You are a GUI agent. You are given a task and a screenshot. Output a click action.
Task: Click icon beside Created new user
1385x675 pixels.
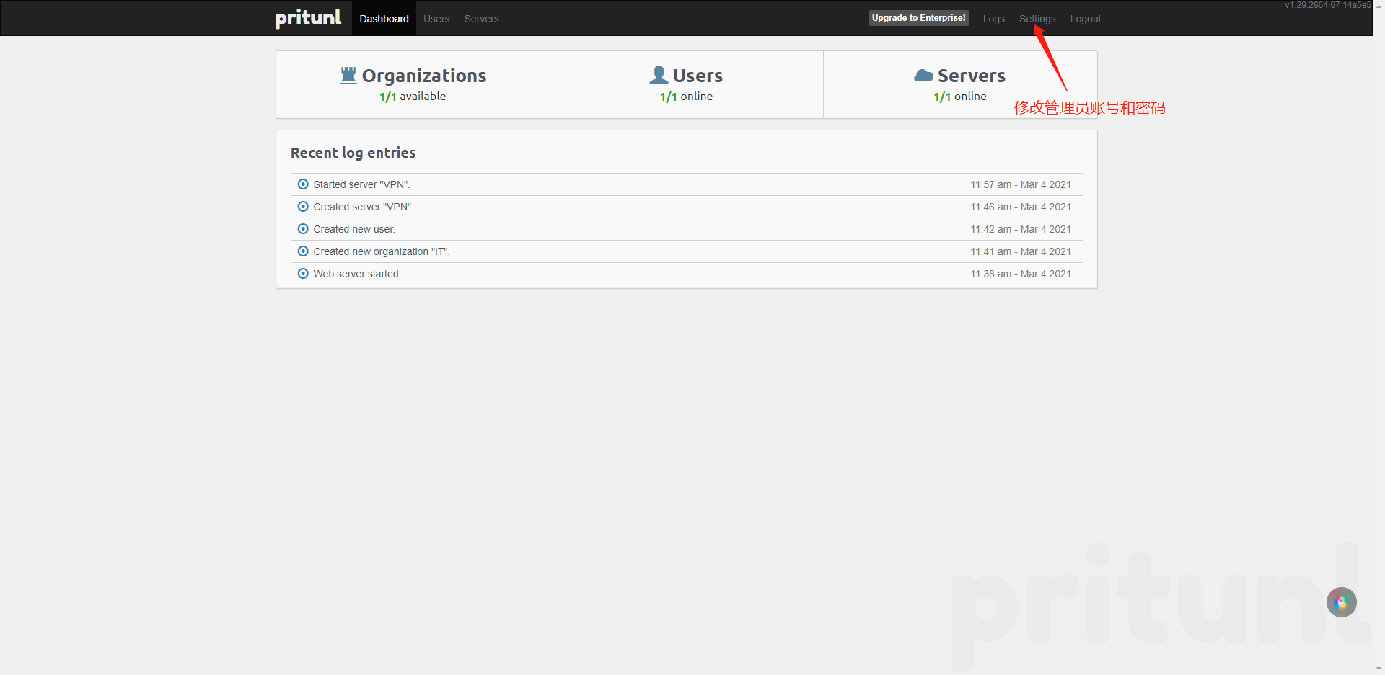303,229
